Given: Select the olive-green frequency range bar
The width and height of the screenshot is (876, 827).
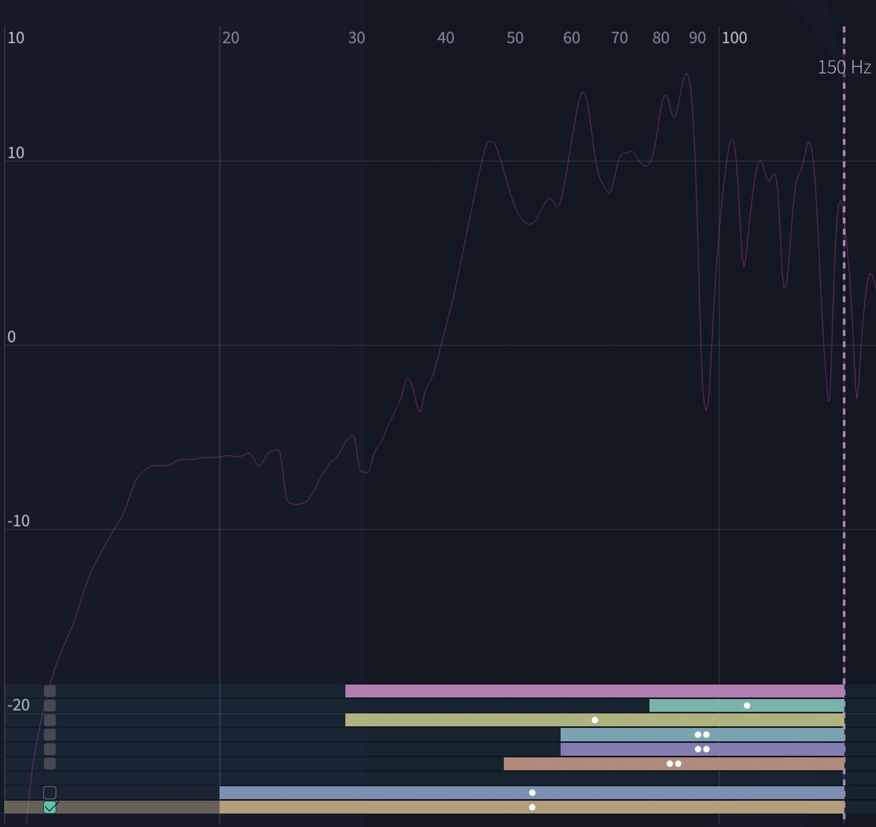Looking at the screenshot, I should pyautogui.click(x=595, y=720).
